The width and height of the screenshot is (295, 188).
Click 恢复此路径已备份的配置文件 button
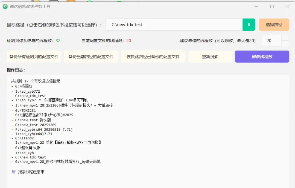(x=153, y=56)
